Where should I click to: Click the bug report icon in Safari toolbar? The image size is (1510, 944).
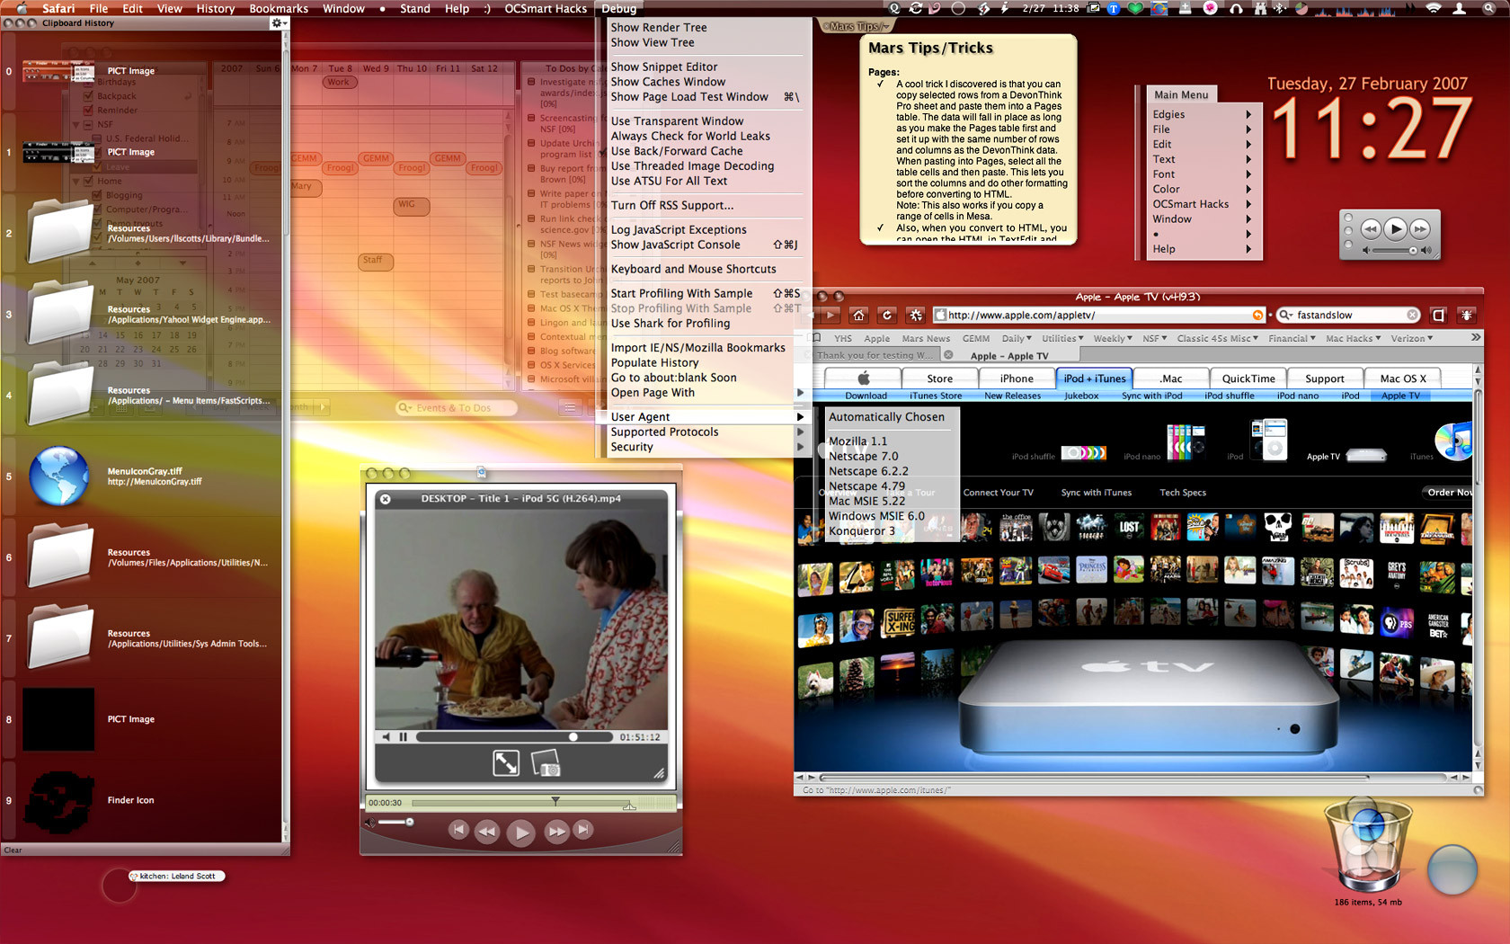[1467, 315]
